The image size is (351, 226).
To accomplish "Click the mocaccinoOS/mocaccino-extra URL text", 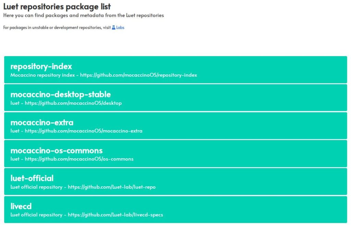I will (x=84, y=131).
